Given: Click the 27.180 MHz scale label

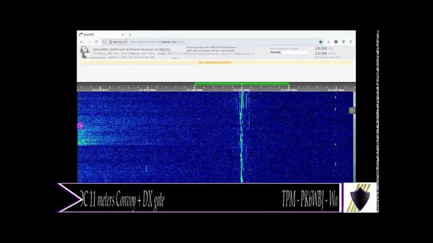Looking at the screenshot, I should tap(195, 90).
